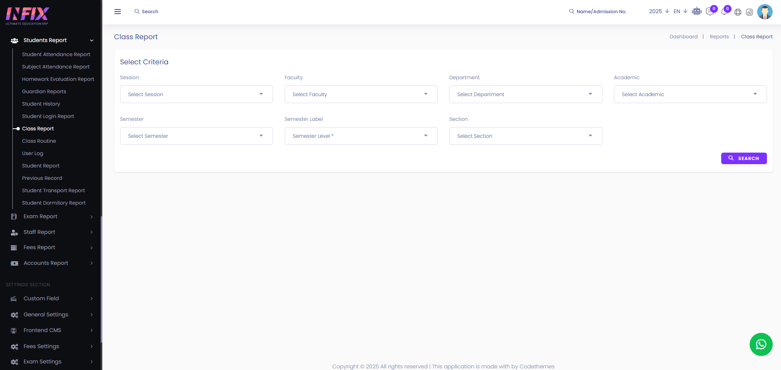Open the Select Session dropdown

tap(196, 94)
